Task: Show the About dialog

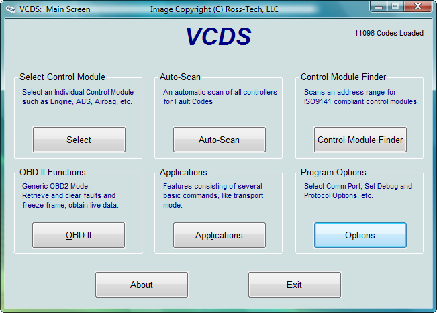Action: (x=142, y=285)
